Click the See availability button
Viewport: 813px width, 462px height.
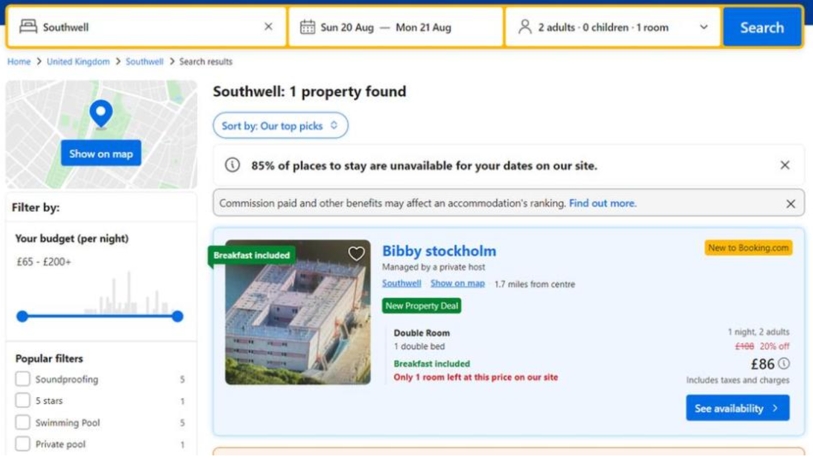(737, 408)
